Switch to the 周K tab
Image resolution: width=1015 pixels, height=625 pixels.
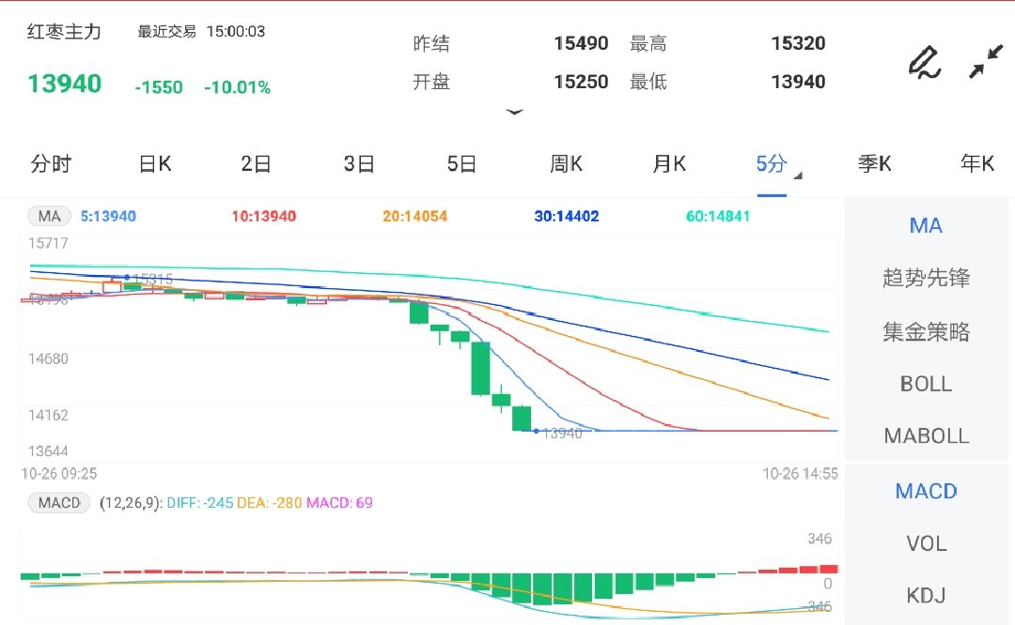click(x=566, y=163)
